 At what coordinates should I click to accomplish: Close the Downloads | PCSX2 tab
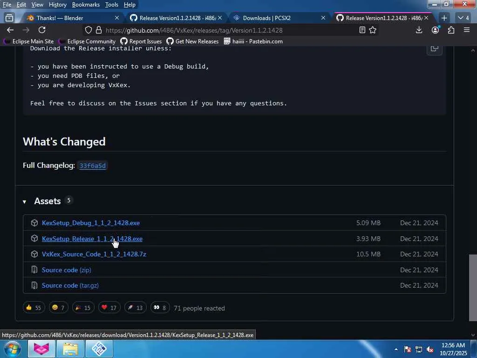click(x=323, y=18)
